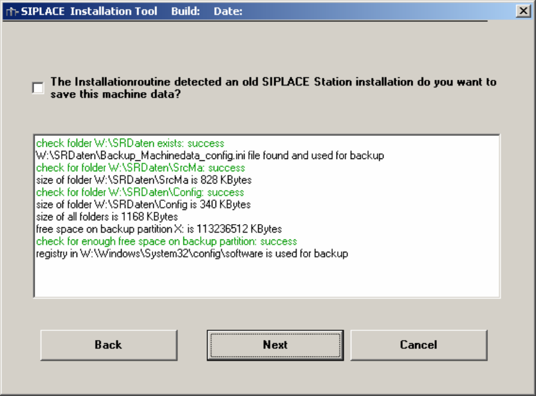Cancel the installation
This screenshot has width=536, height=396.
[419, 345]
